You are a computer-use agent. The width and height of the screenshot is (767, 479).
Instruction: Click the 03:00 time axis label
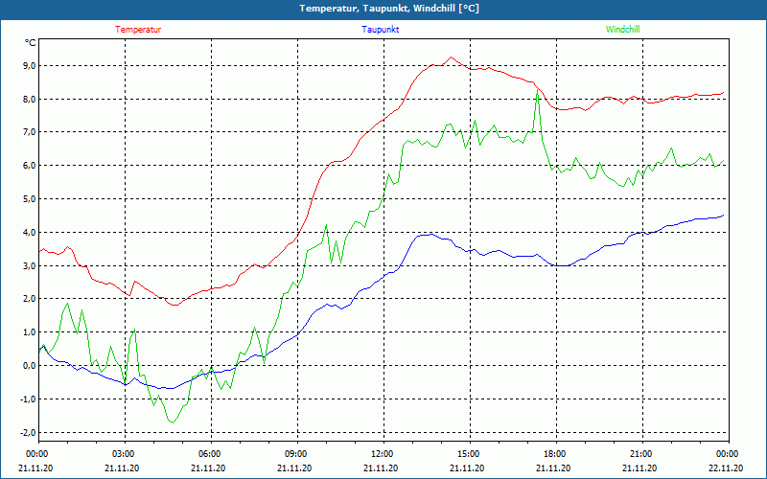tap(125, 454)
